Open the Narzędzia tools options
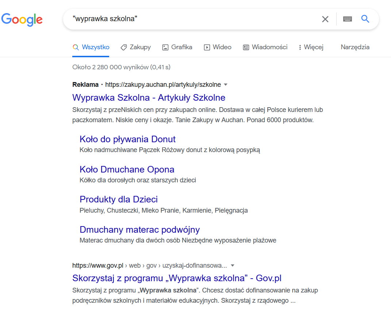Viewport: 391px width, 310px height. click(x=355, y=47)
